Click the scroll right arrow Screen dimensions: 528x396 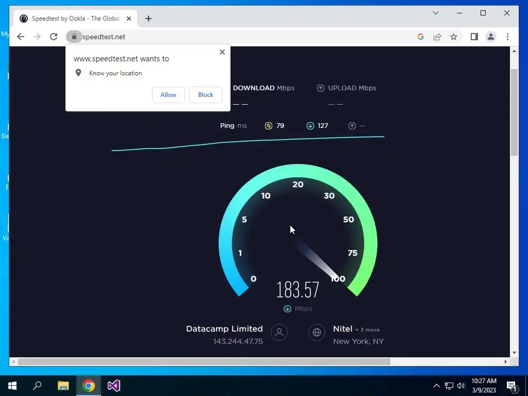[x=505, y=361]
